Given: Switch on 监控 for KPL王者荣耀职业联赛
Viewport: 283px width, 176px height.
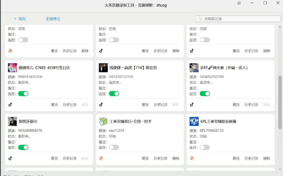Looking at the screenshot, I should [204, 147].
